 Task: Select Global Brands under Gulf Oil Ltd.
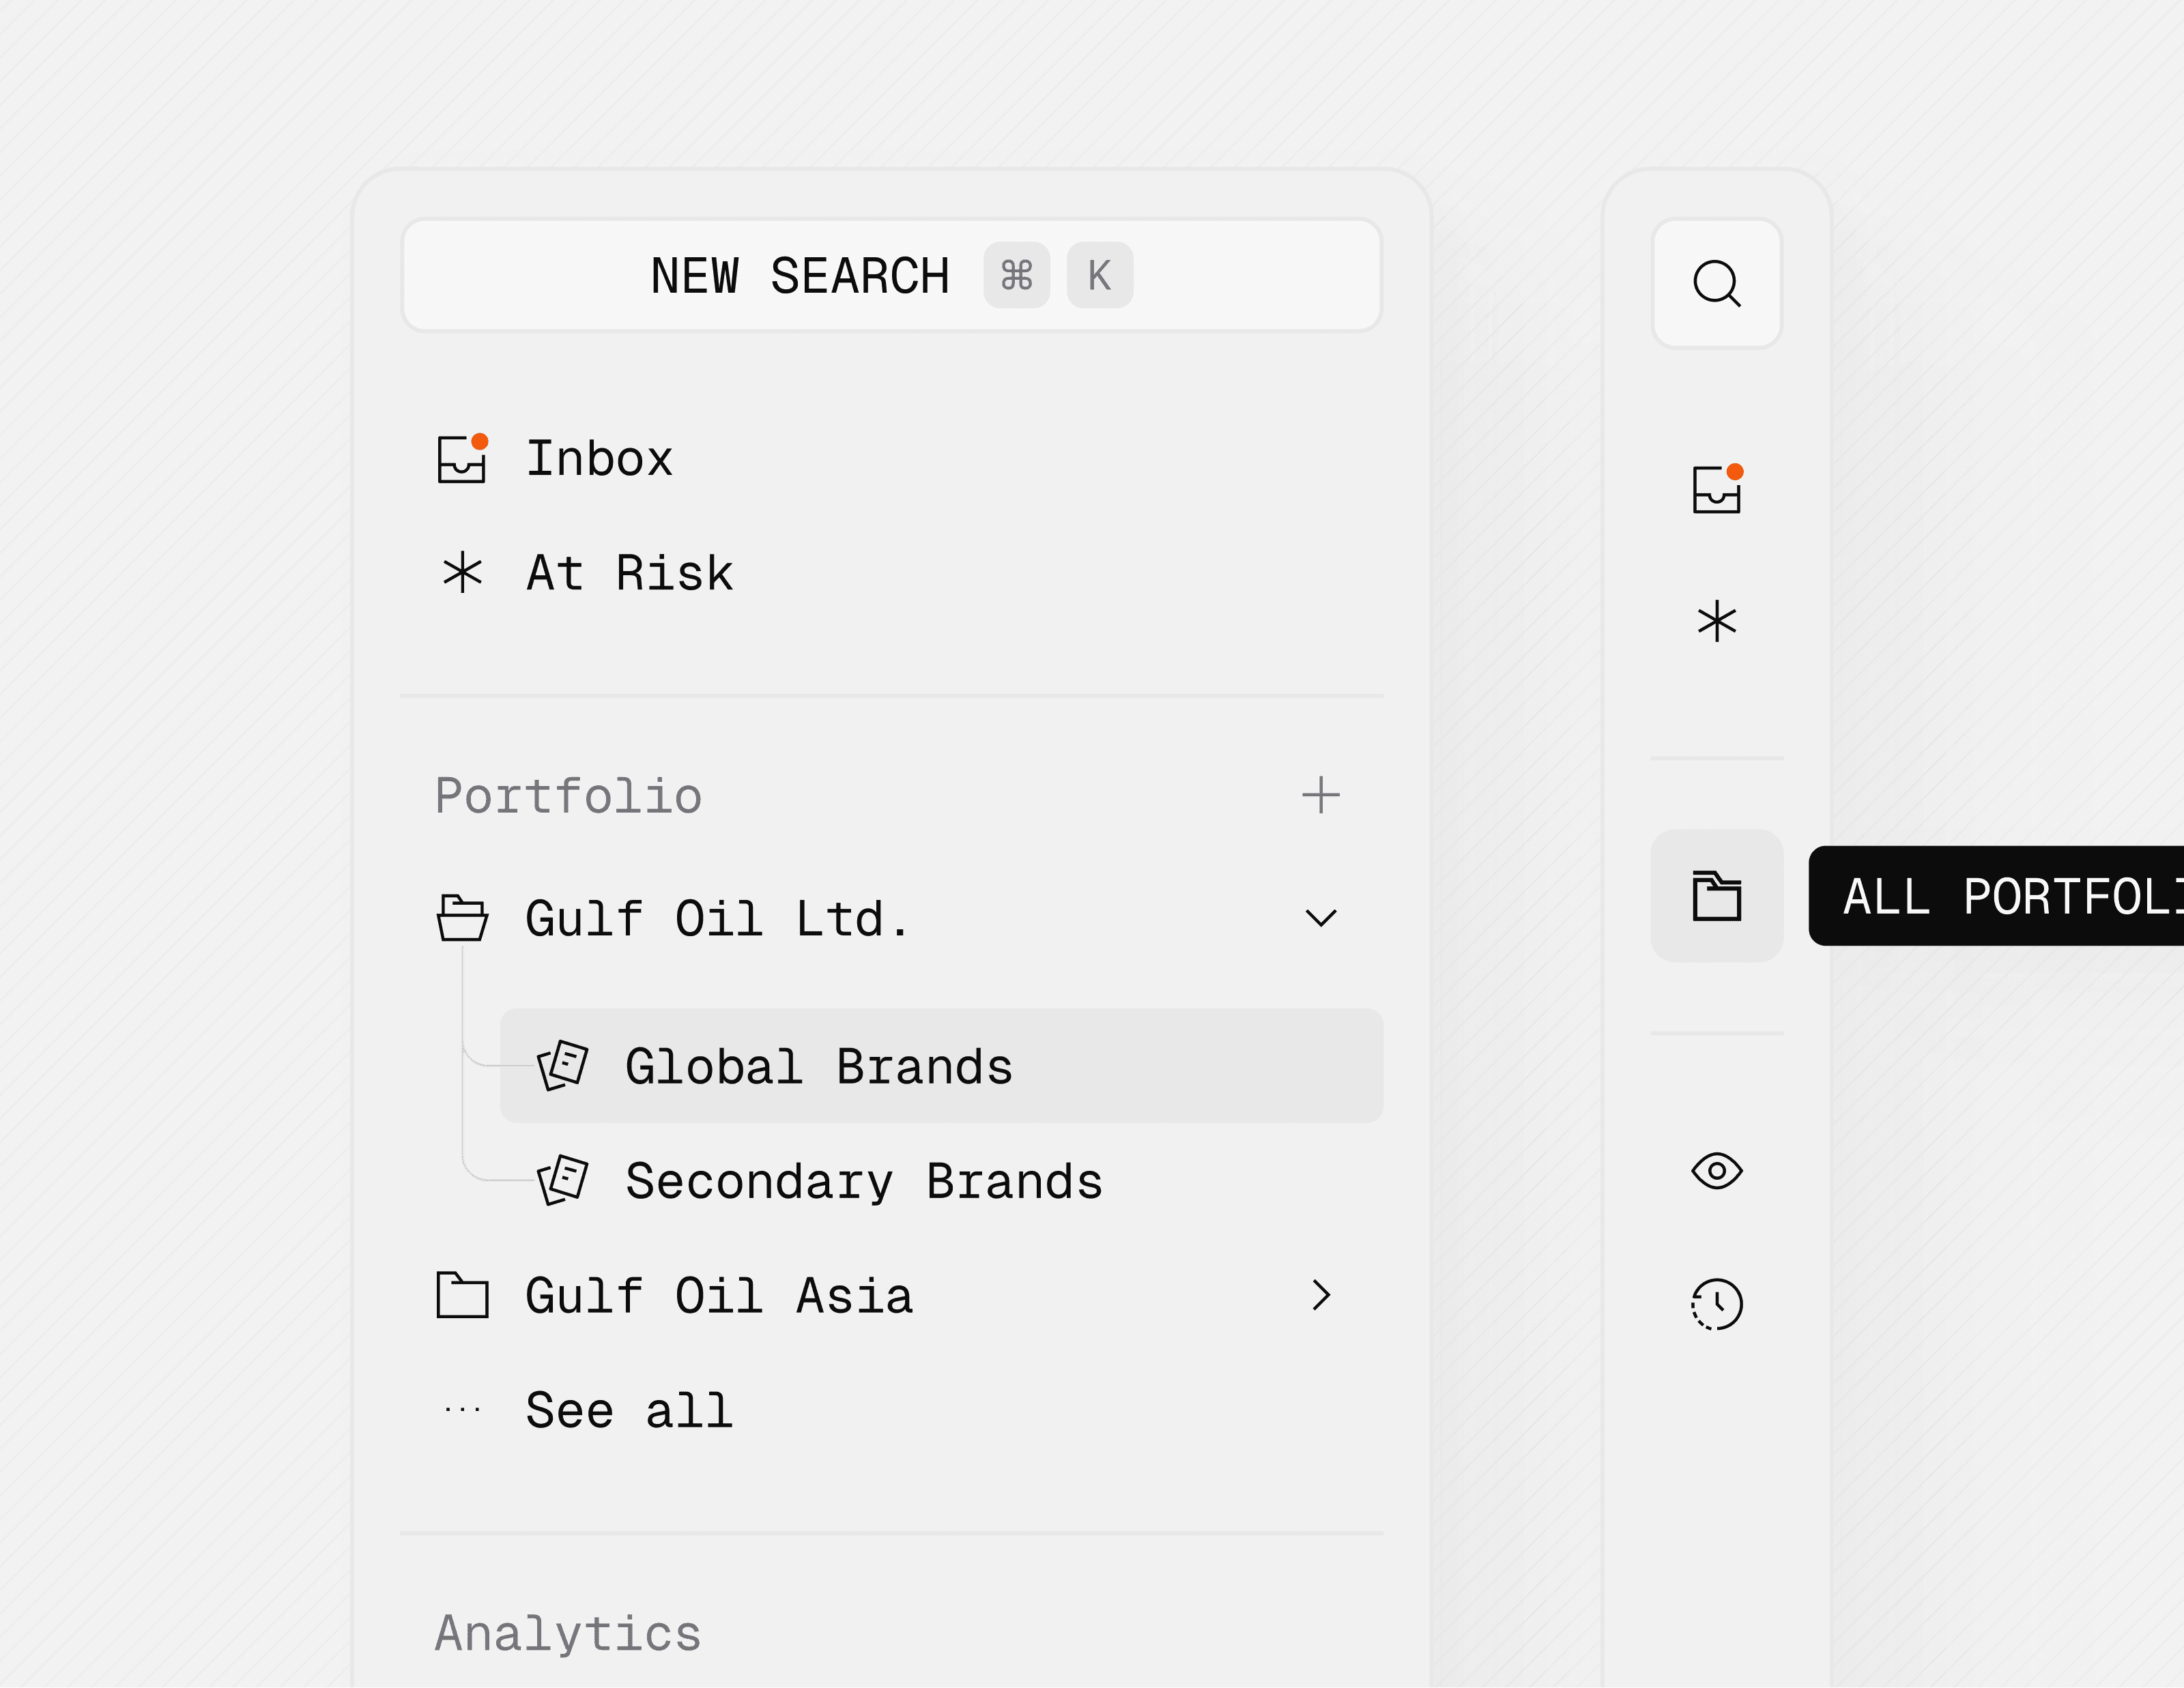pos(818,1066)
